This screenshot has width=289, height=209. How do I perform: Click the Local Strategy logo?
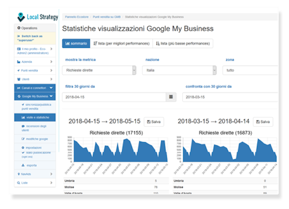pyautogui.click(x=38, y=17)
